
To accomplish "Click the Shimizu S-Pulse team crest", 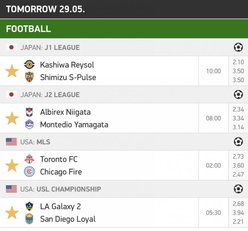I will coord(29,77).
